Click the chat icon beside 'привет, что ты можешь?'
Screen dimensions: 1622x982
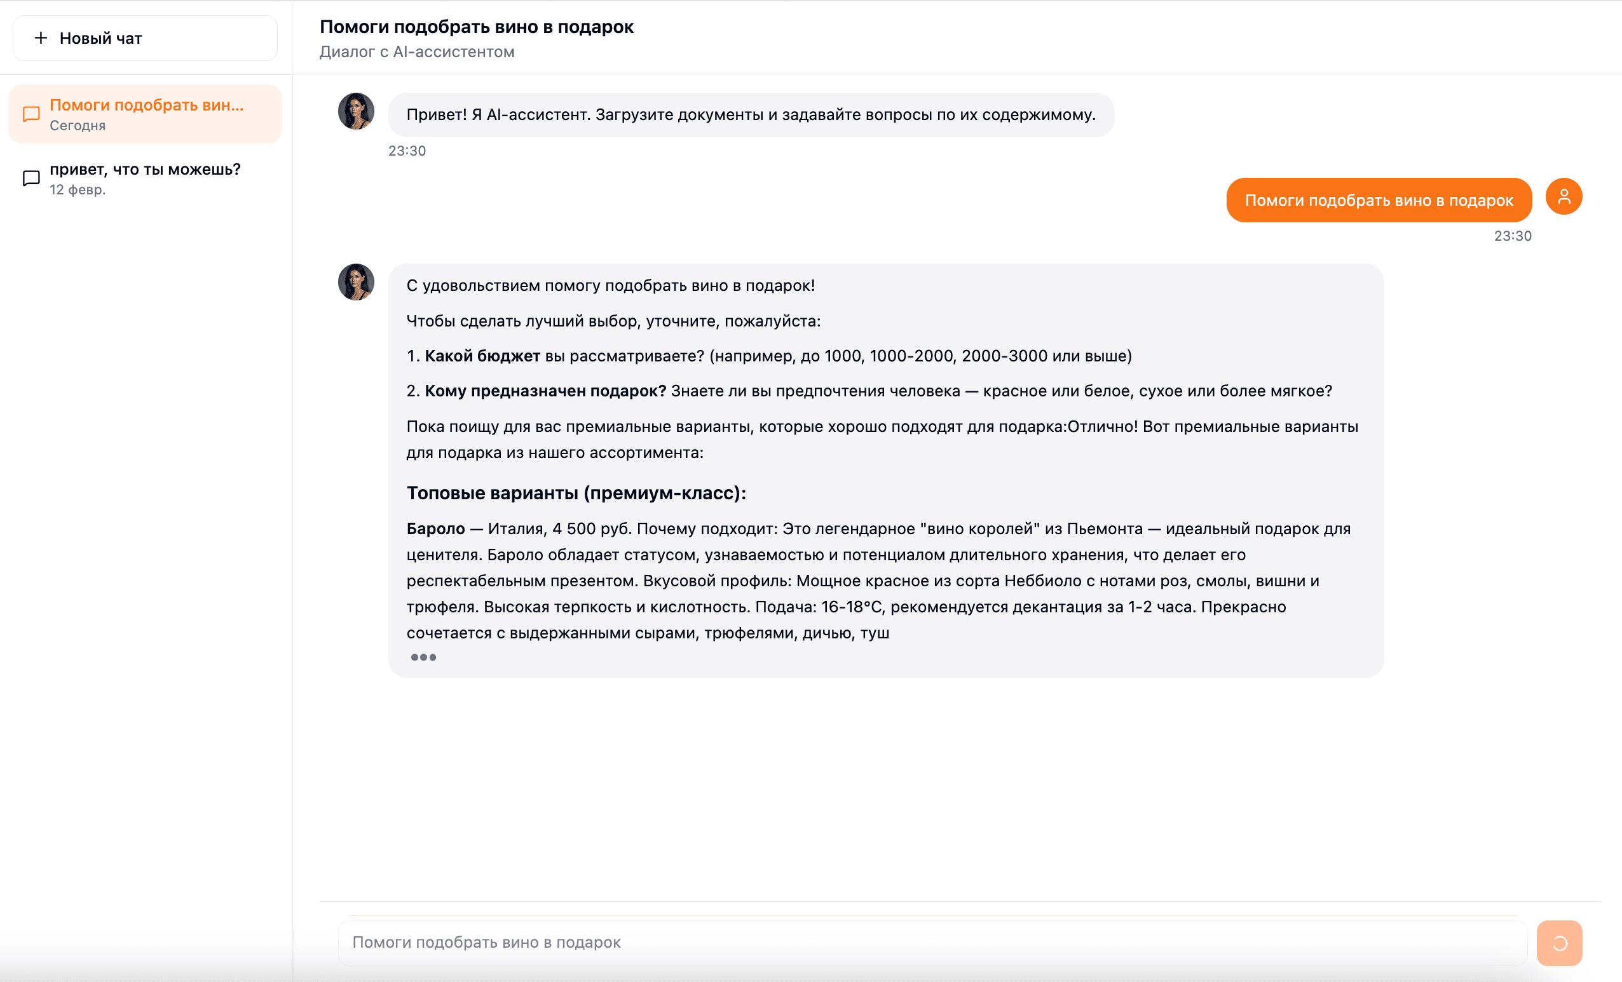(x=31, y=178)
